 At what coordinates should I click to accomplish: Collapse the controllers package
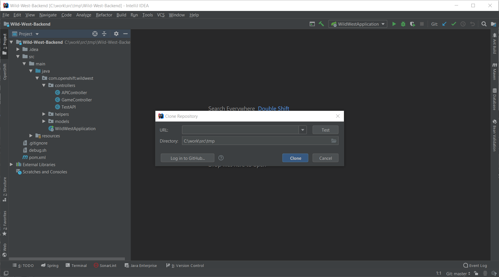point(44,85)
